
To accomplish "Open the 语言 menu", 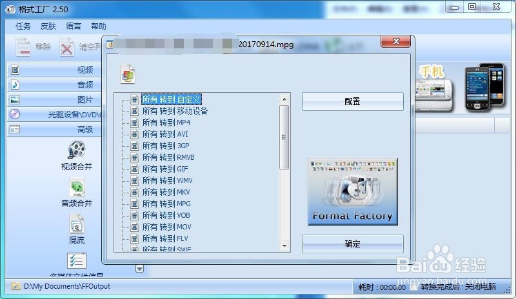I will (x=74, y=26).
